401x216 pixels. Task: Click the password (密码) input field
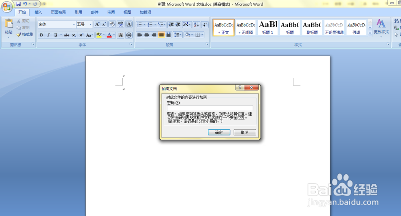click(x=210, y=108)
